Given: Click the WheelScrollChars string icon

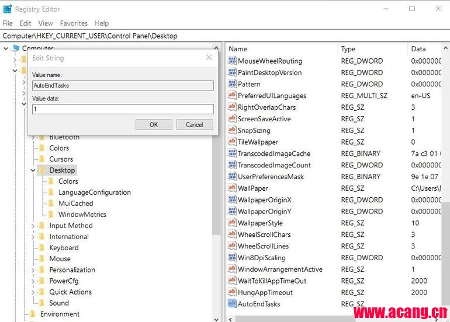Looking at the screenshot, I should click(x=232, y=235).
